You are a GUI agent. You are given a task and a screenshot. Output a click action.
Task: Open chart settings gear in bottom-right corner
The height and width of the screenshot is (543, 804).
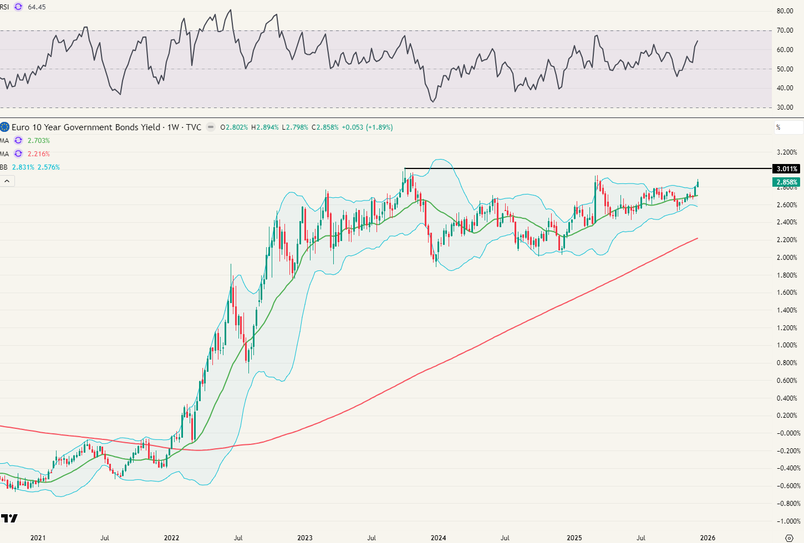790,537
